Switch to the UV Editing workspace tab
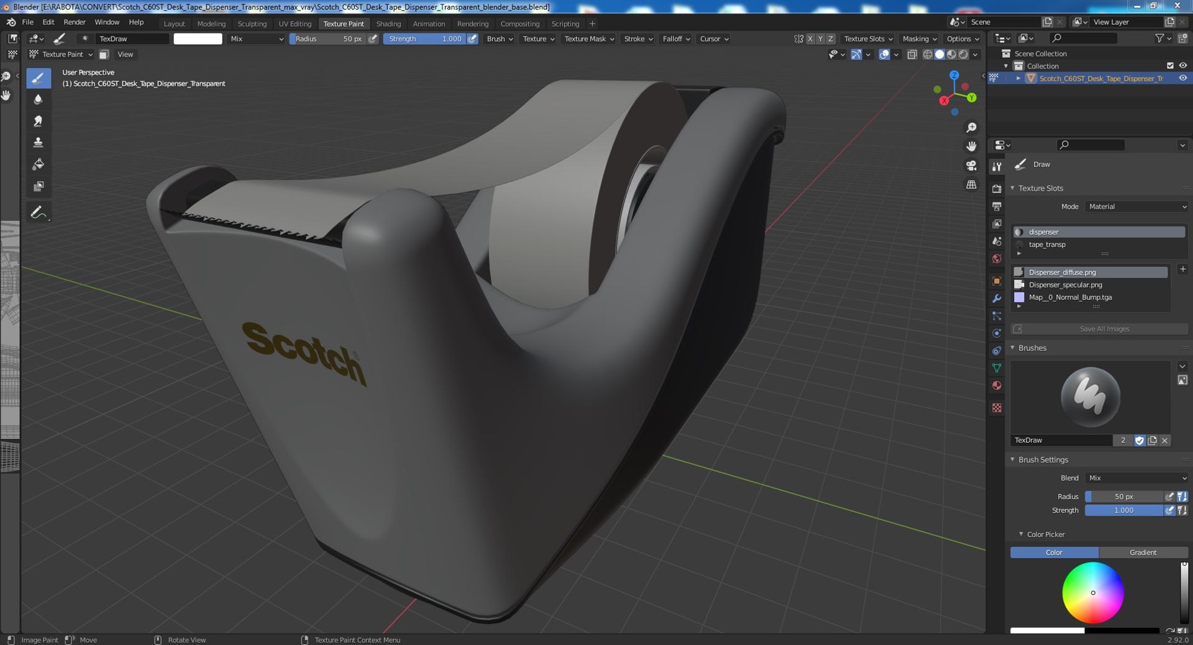The height and width of the screenshot is (645, 1193). [295, 24]
